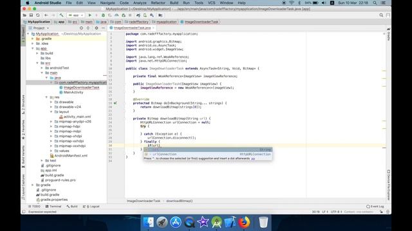The height and width of the screenshot is (231, 412).
Task: Click the java breadcrumb in navigation bar
Action: pos(102,22)
